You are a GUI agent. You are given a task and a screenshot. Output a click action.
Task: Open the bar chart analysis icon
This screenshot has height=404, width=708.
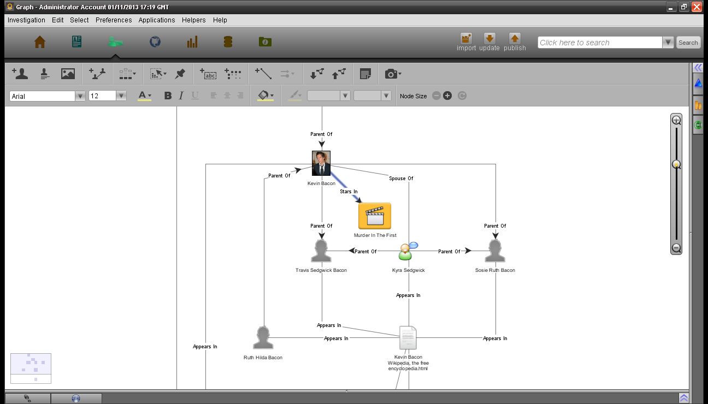coord(192,42)
